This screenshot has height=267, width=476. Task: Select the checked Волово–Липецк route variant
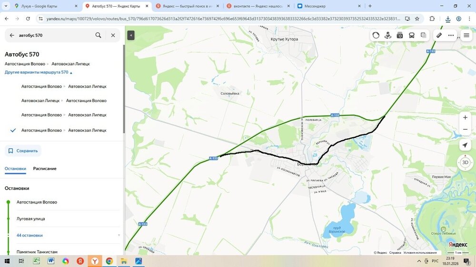coord(64,130)
